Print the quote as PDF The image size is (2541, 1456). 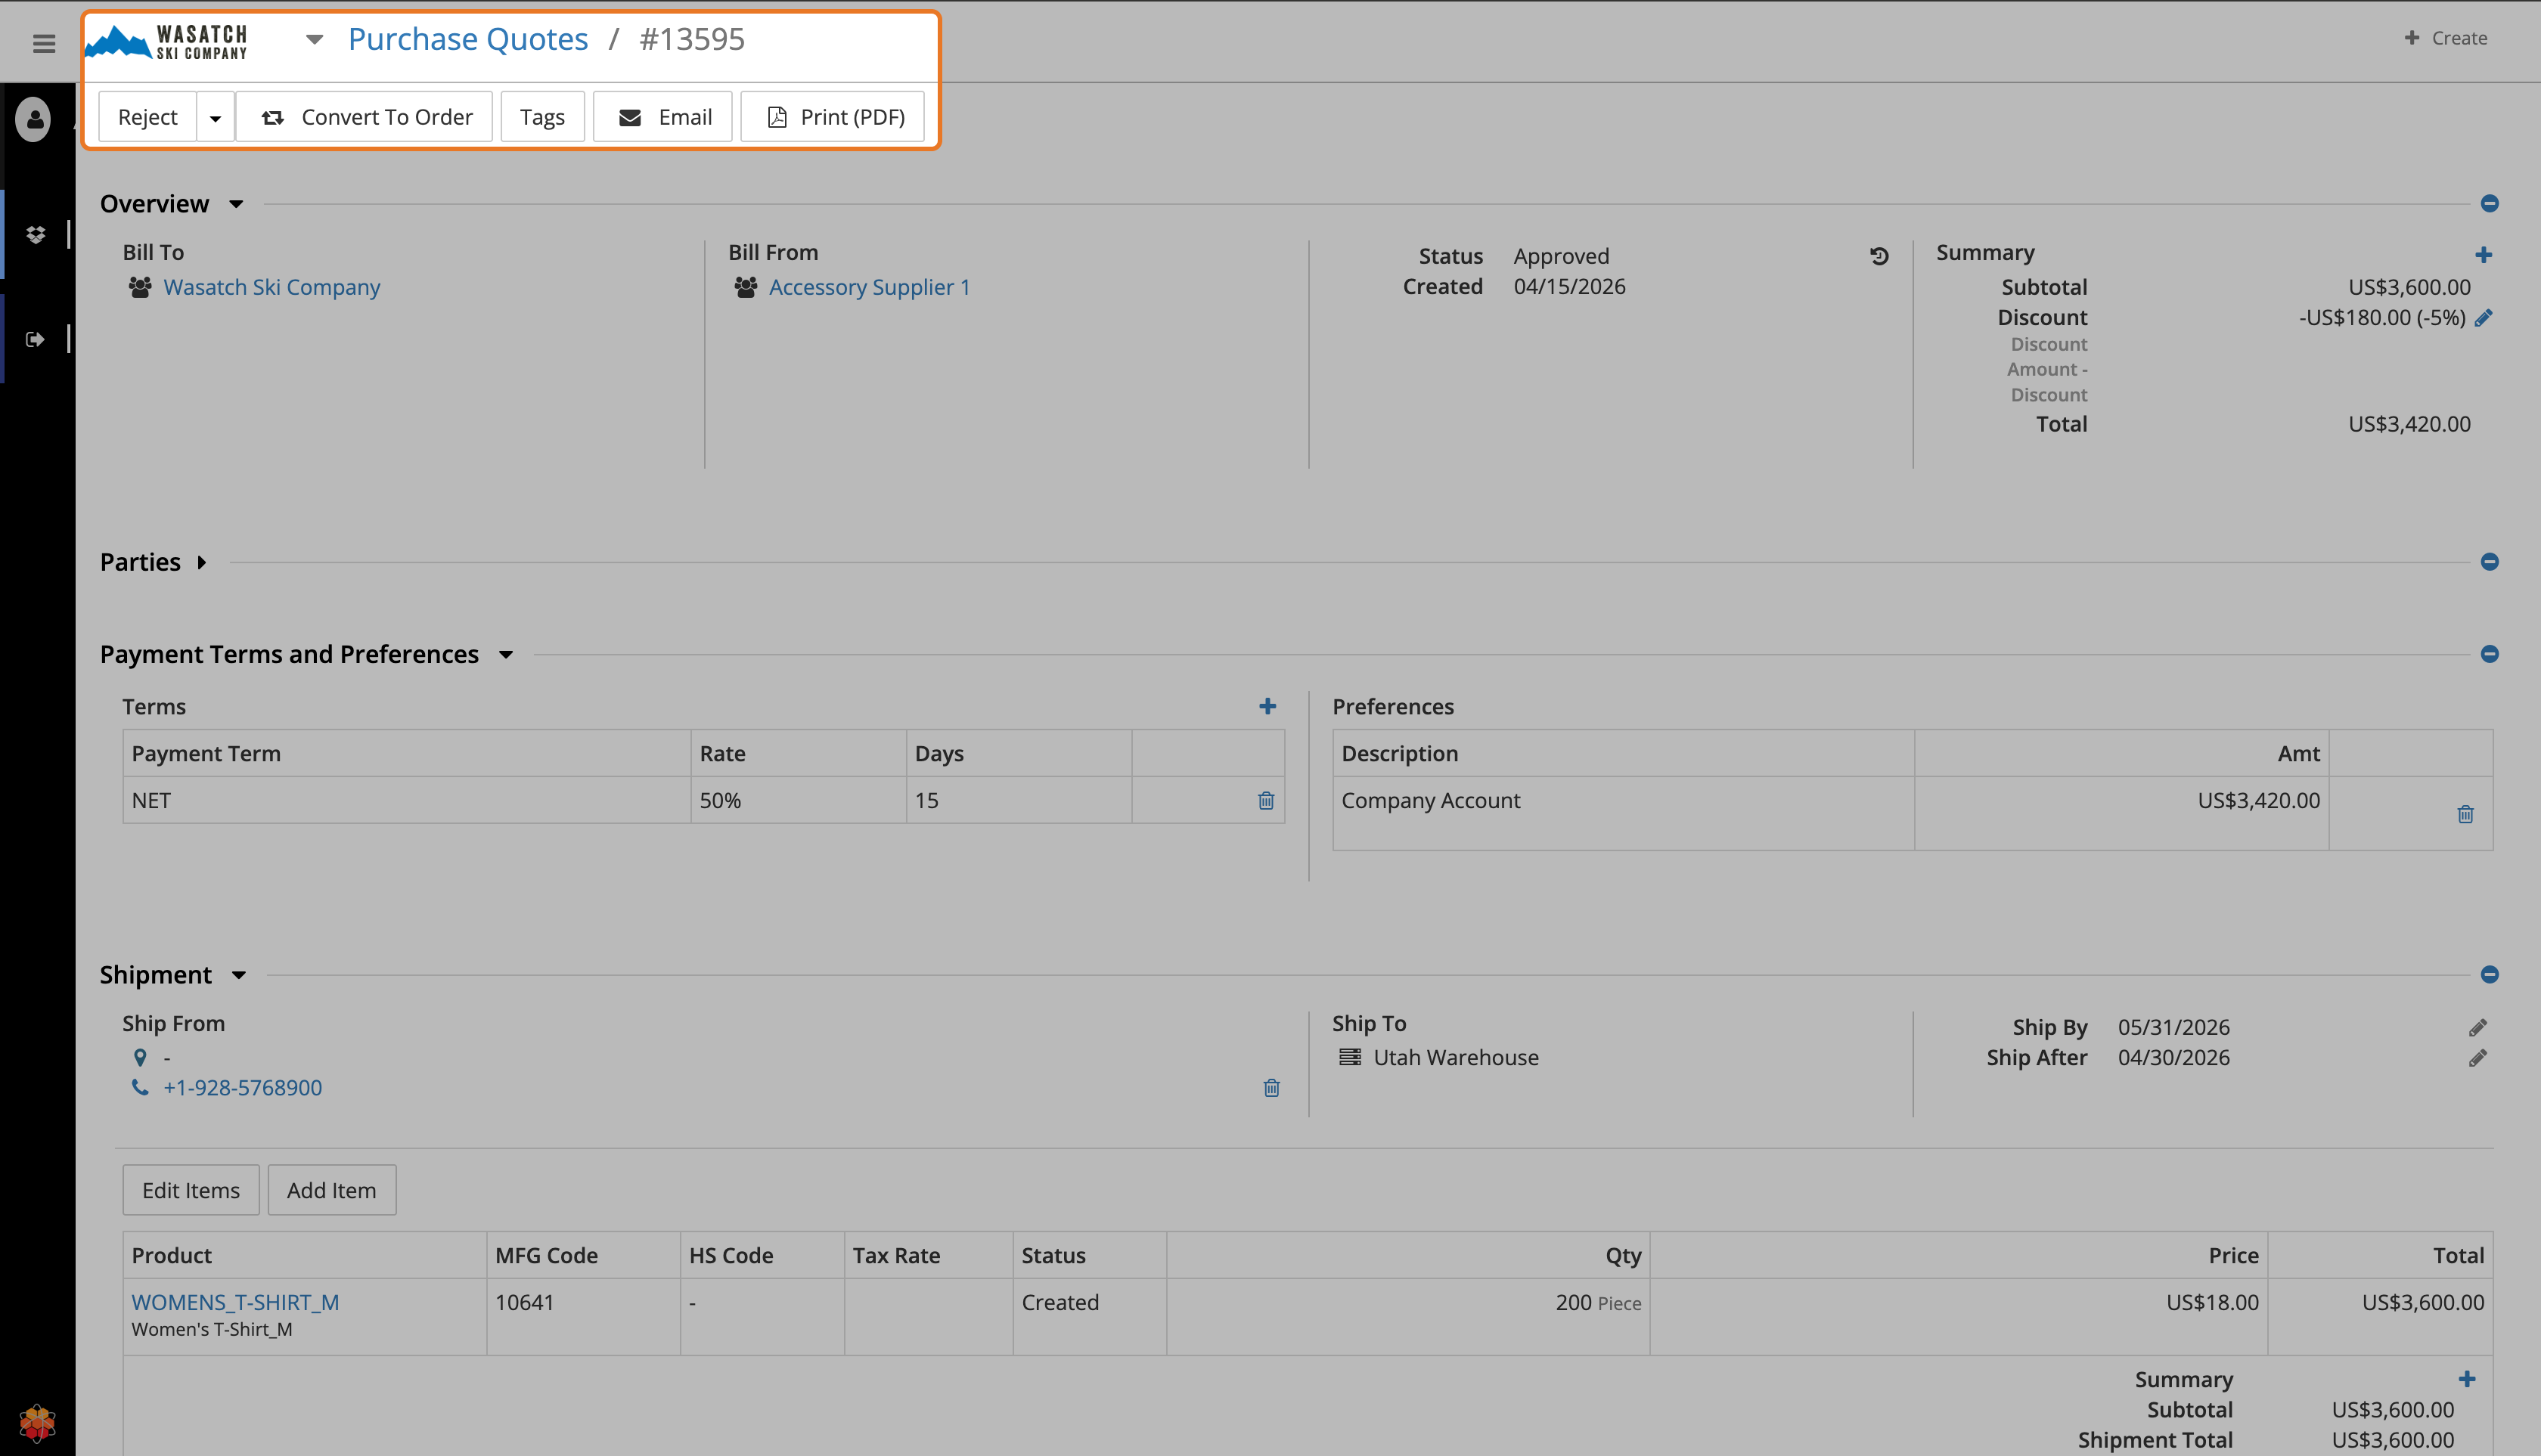coord(833,117)
